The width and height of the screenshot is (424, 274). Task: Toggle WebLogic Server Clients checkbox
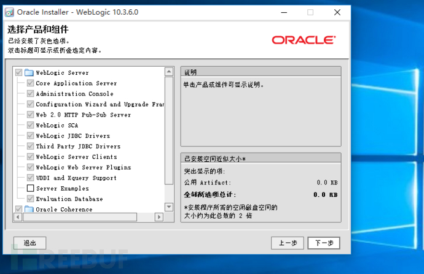tap(30, 157)
